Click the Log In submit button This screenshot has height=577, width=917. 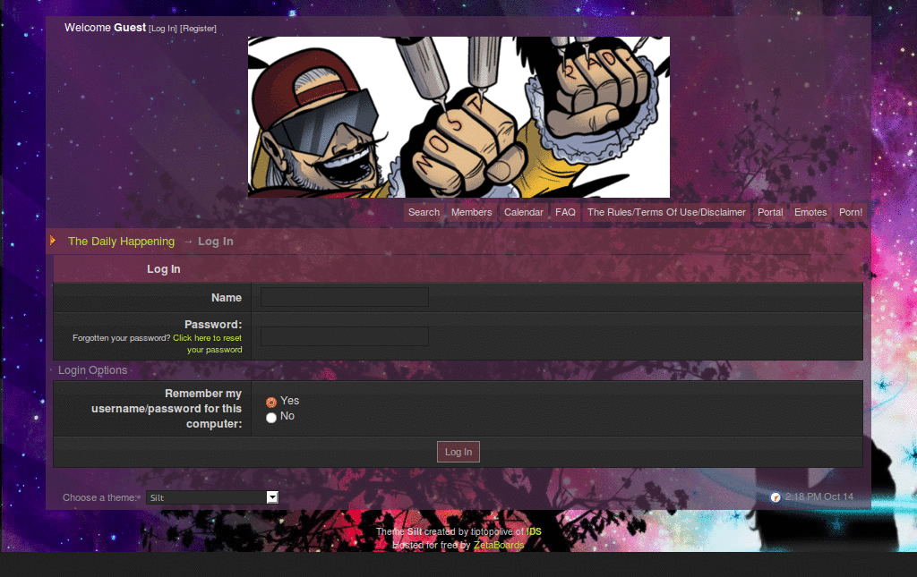coord(458,452)
